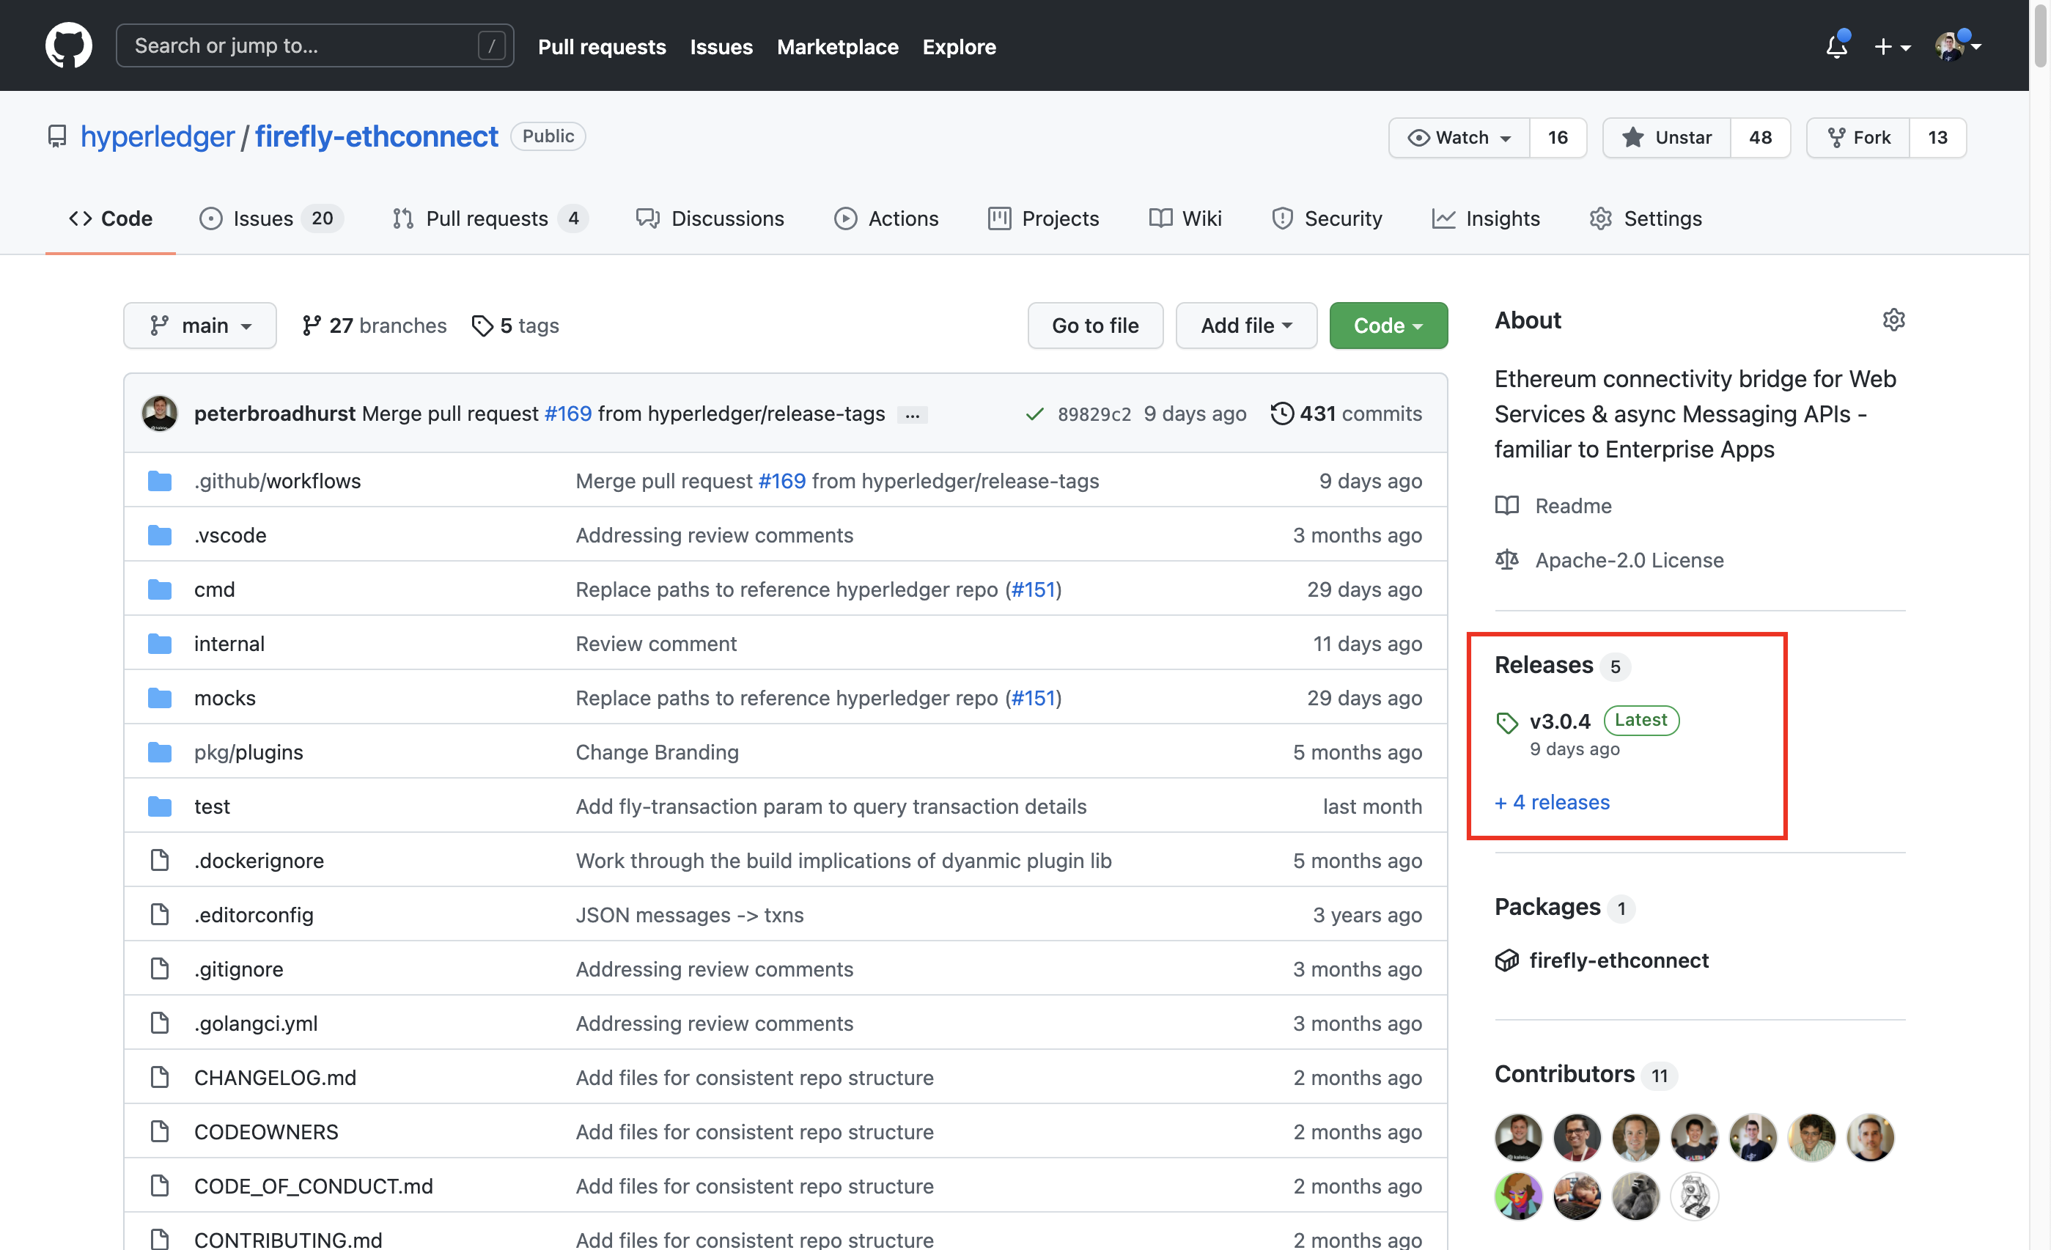Click the About settings gear icon
2051x1250 pixels.
pos(1893,320)
